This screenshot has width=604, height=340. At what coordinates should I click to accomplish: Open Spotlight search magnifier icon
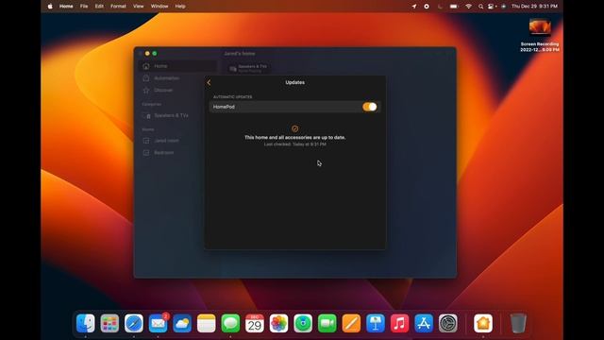pyautogui.click(x=480, y=7)
